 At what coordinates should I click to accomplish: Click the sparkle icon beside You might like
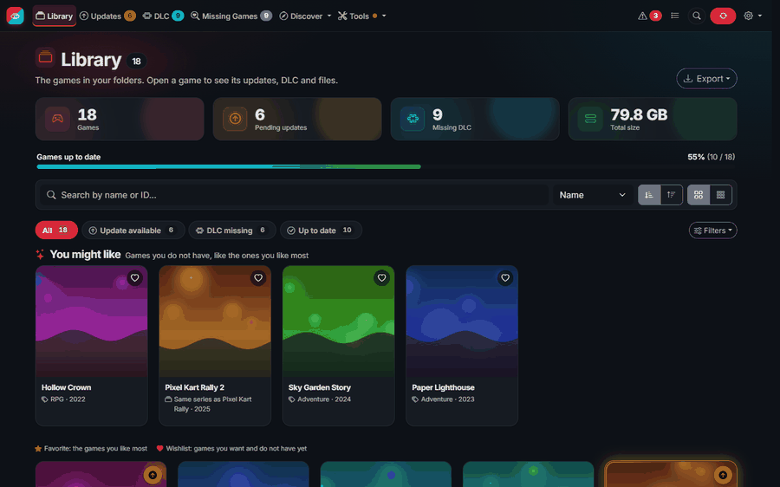(x=40, y=255)
